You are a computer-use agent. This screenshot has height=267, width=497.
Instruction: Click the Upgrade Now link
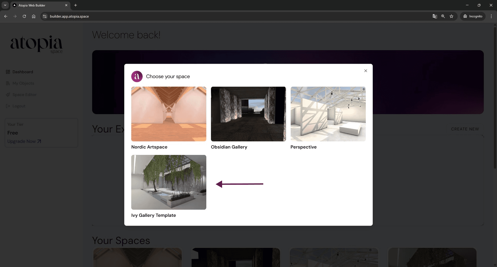[24, 141]
